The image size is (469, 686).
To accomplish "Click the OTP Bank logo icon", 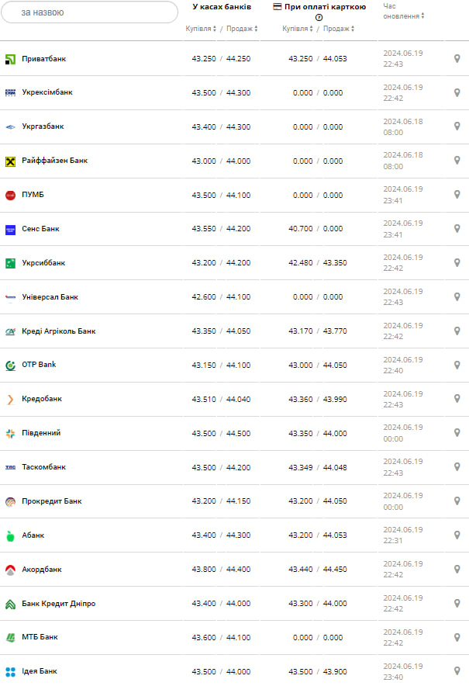I will pos(10,365).
